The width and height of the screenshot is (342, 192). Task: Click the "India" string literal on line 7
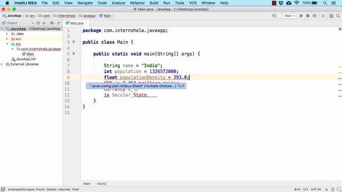pos(151,66)
